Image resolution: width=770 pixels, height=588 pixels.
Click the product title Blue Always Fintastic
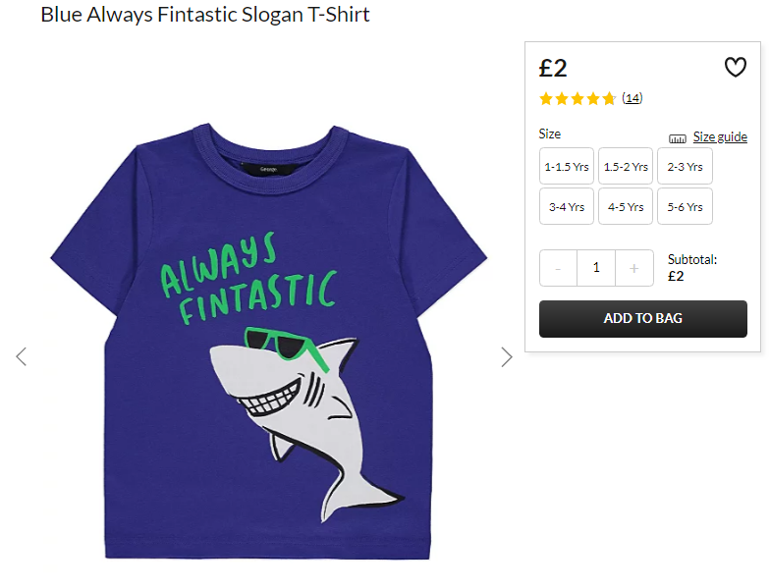click(204, 15)
